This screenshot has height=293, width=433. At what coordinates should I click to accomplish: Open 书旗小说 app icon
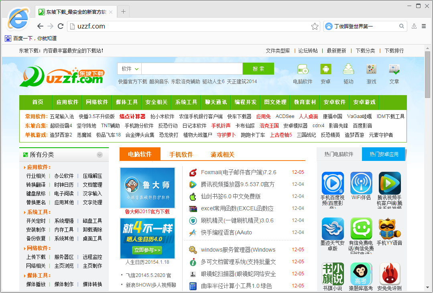click(333, 274)
